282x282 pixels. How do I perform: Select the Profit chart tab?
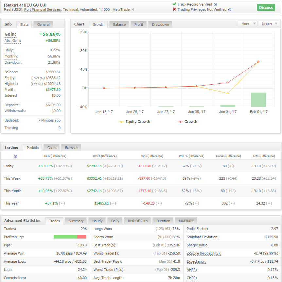tap(139, 25)
